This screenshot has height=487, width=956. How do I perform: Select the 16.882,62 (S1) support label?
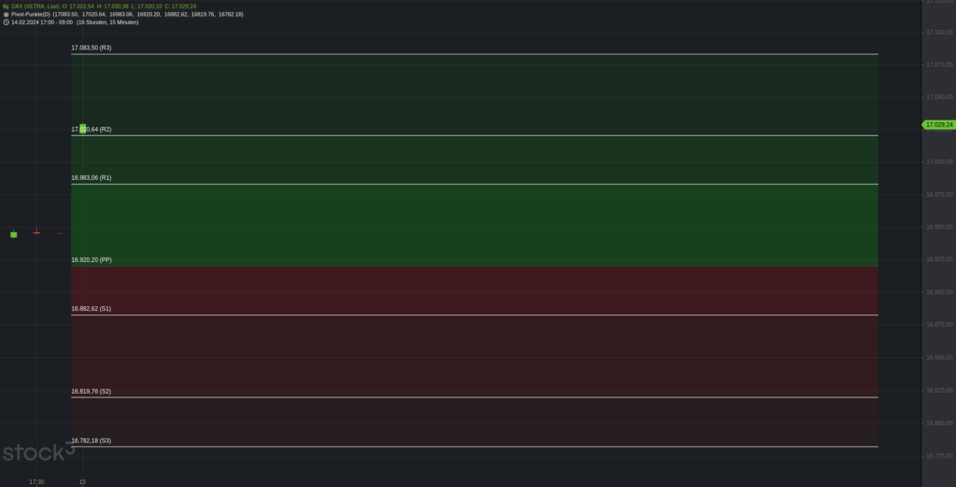[91, 309]
